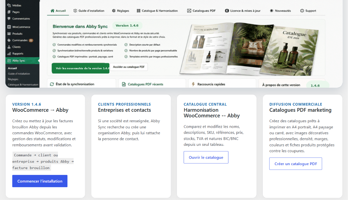348x200 pixels.
Task: Click the Licence tab badge icon
Action: [x=227, y=11]
